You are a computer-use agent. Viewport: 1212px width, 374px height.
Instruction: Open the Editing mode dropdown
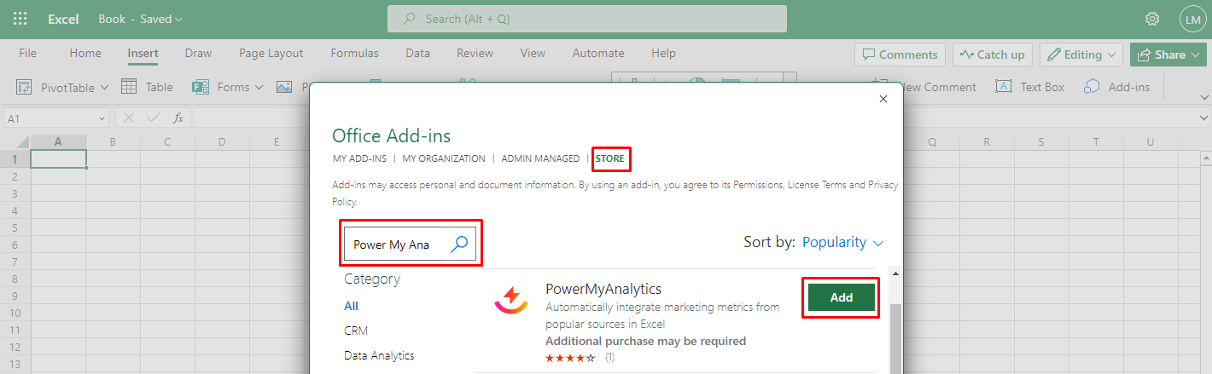click(1081, 55)
